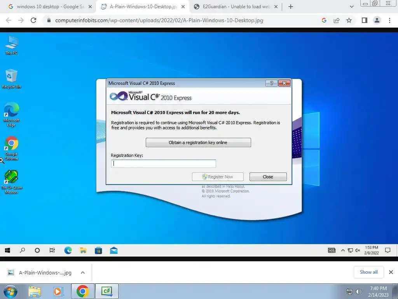398x299 pixels.
Task: Focus the Registration Key text field
Action: [164, 164]
